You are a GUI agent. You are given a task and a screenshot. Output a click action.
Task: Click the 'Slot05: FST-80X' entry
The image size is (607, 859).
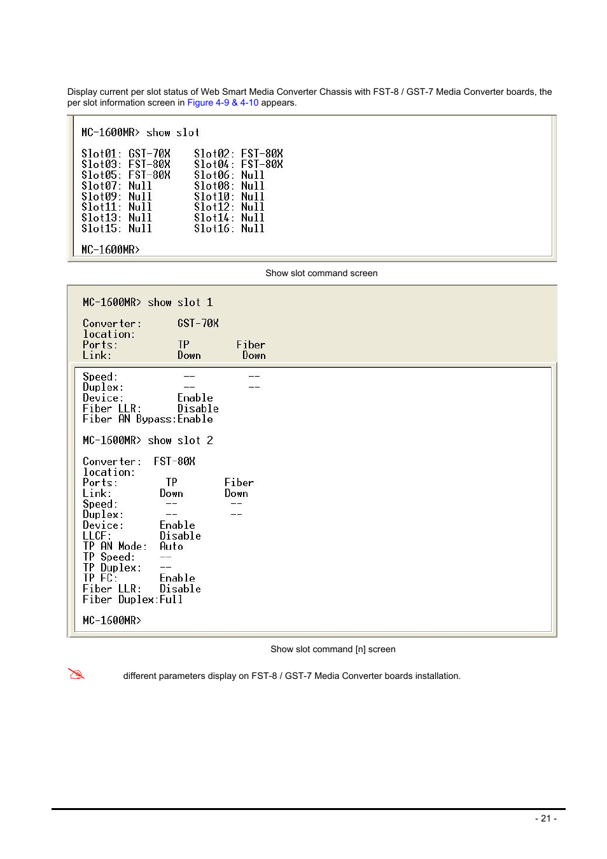coord(126,175)
